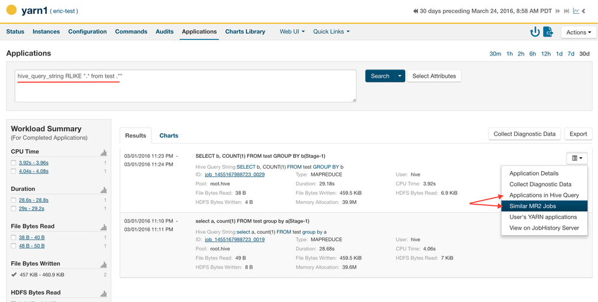Screen dimensions: 598x302
Task: Select Applications in Hive Query menu item
Action: tap(544, 196)
